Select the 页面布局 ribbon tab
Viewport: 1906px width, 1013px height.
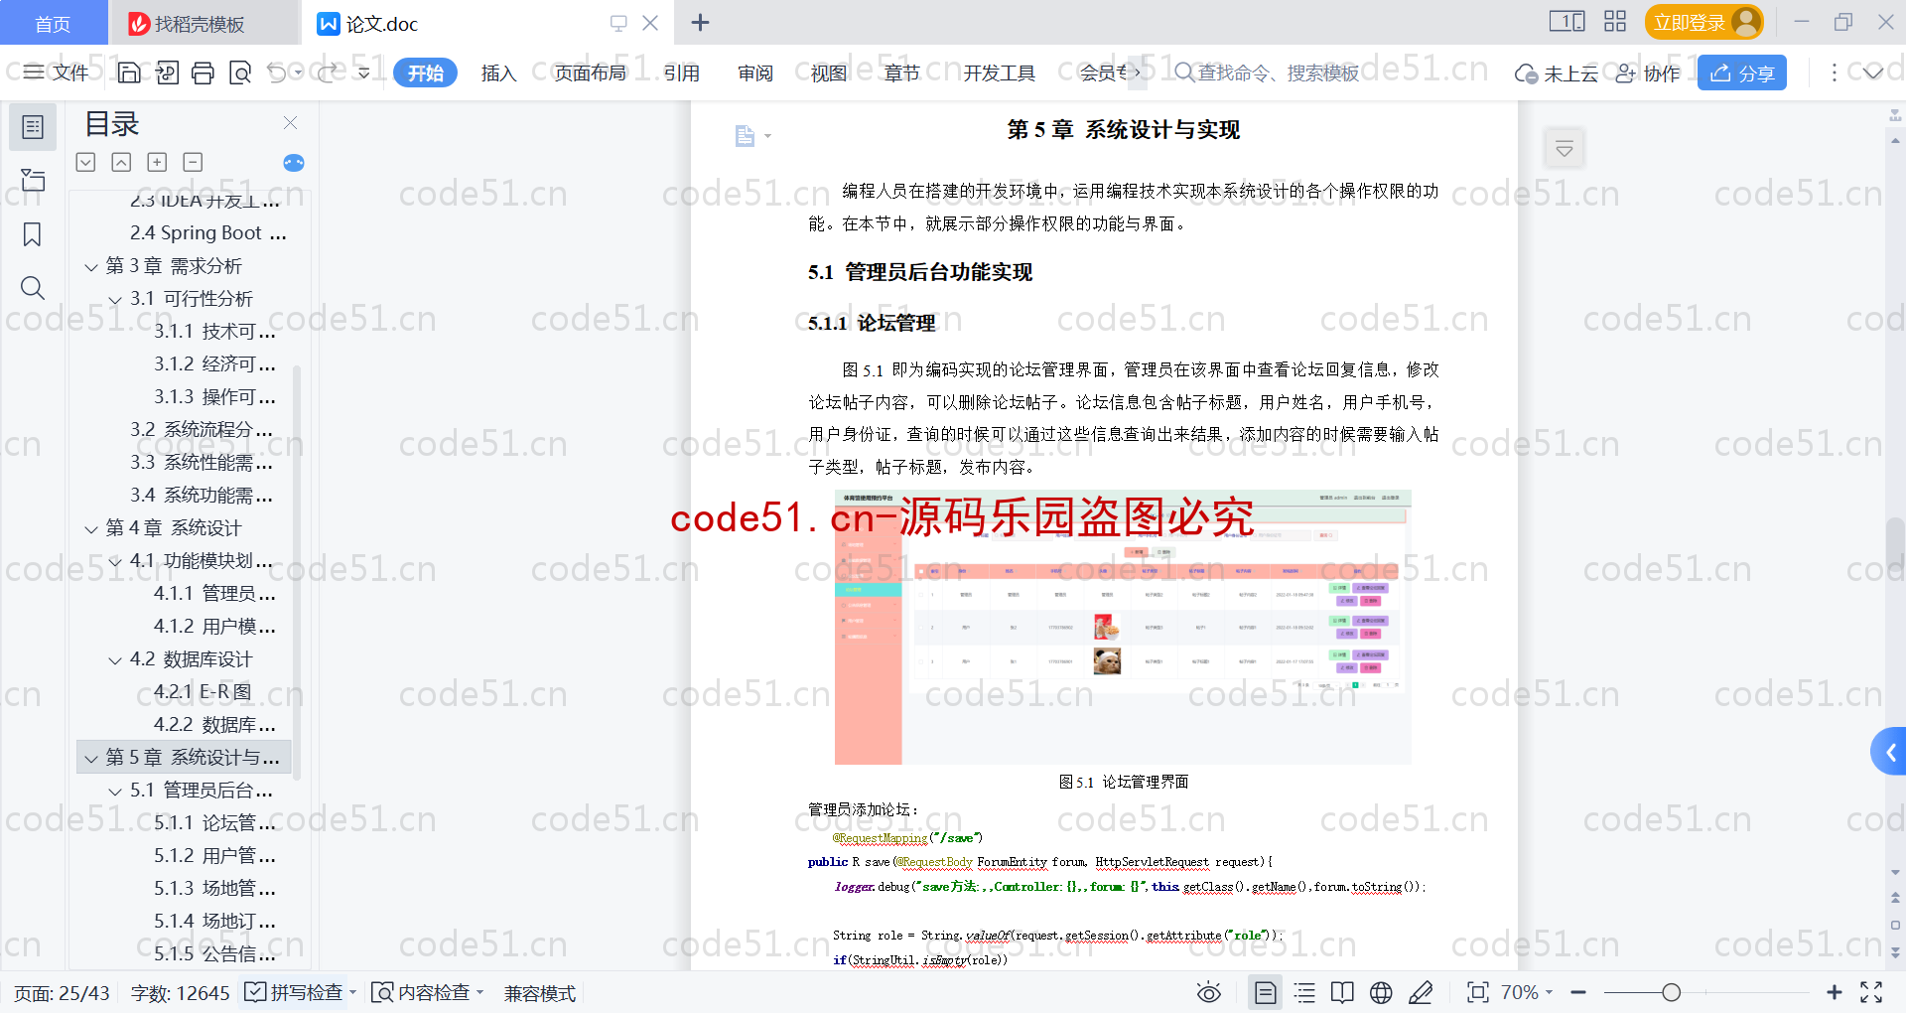pos(591,72)
